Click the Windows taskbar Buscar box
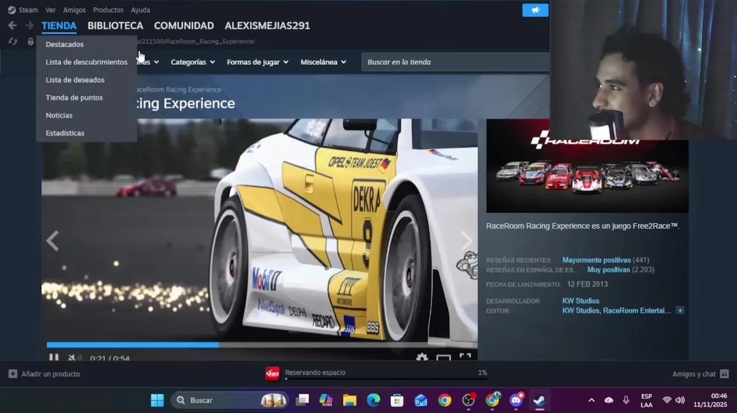This screenshot has width=737, height=413. click(x=230, y=400)
